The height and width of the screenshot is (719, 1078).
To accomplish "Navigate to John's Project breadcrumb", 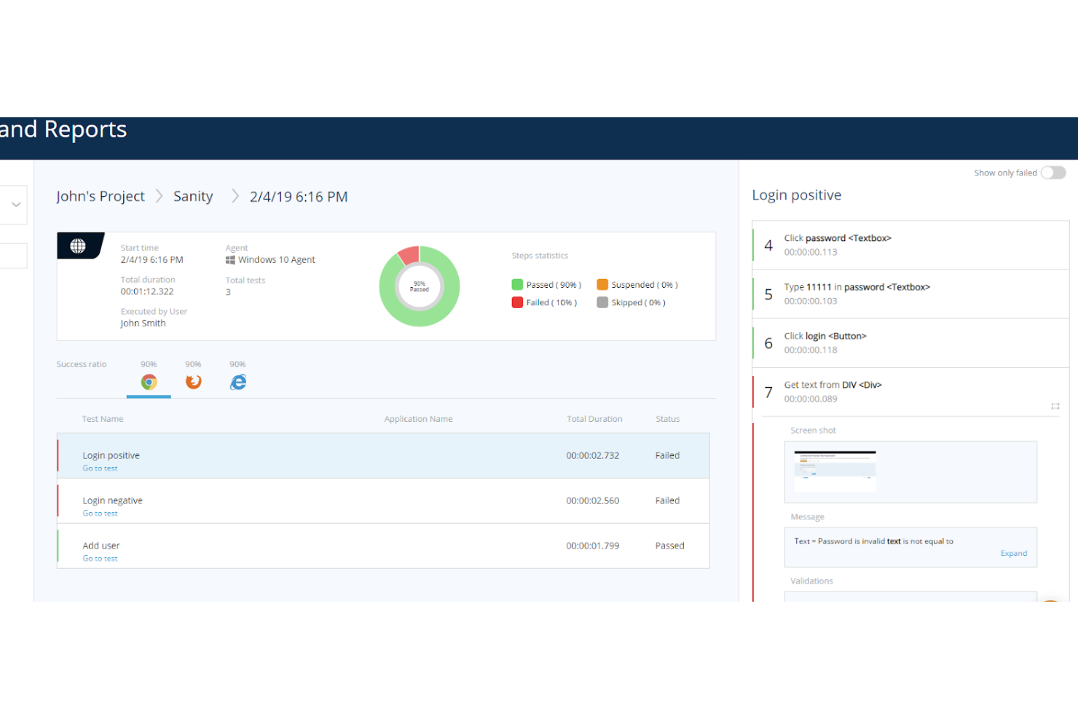I will (101, 196).
